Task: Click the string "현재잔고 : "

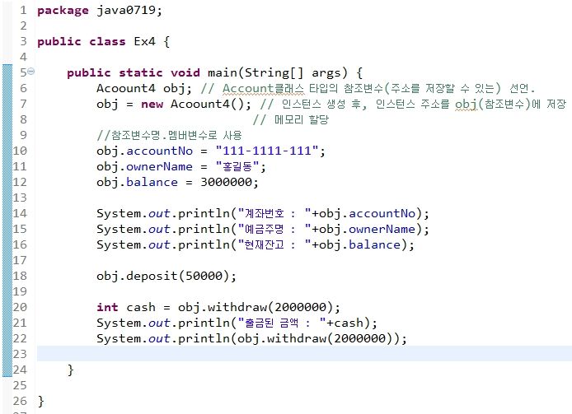Action: [274, 244]
